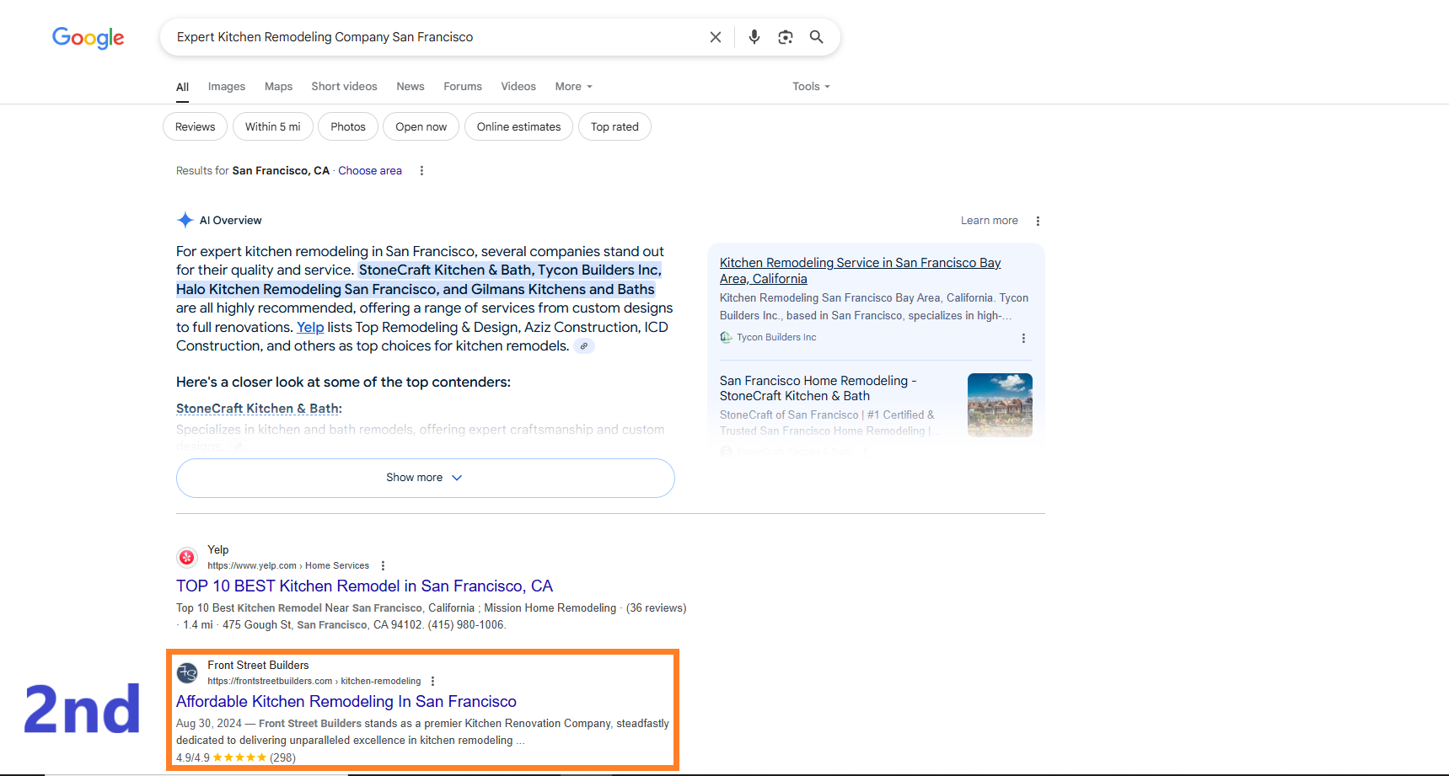Click the Tycon Builders Inc favicon
The image size is (1449, 776).
(x=726, y=337)
